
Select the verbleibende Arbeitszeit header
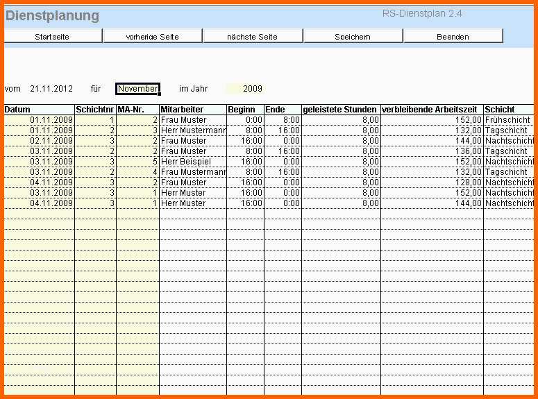pos(432,110)
